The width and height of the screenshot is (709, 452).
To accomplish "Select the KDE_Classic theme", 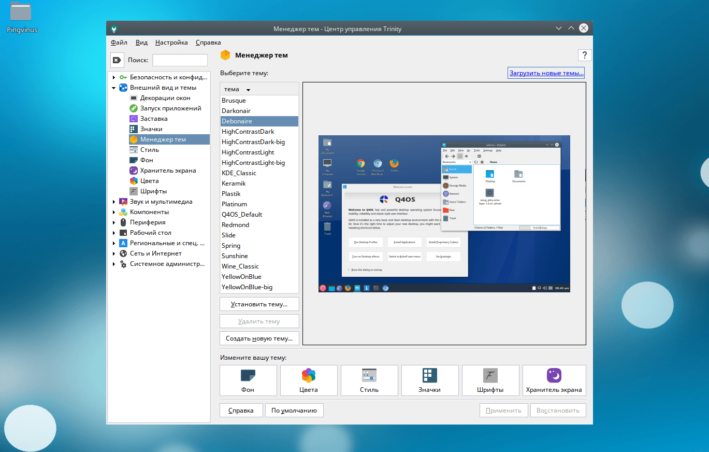I will [x=259, y=173].
